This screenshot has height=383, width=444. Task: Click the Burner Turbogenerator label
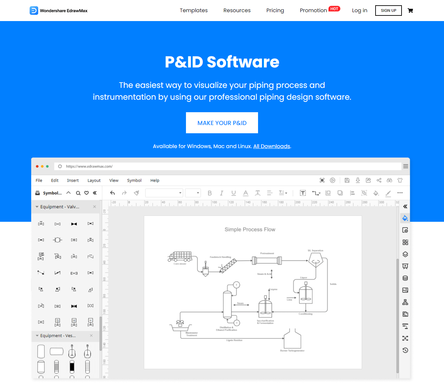click(x=292, y=351)
